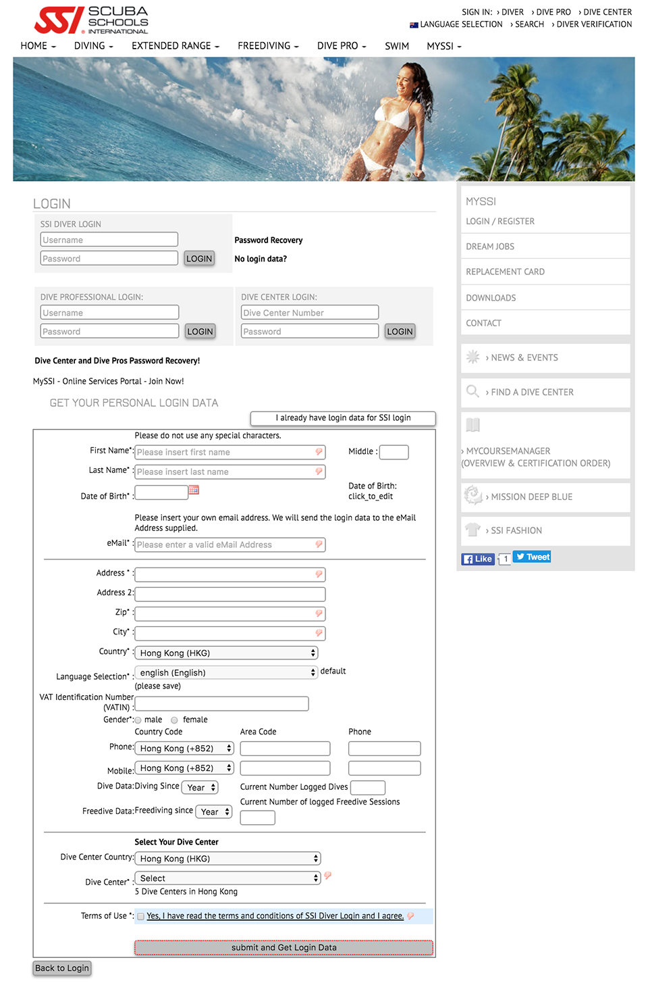Click the Facebook like count bubble

pyautogui.click(x=505, y=559)
